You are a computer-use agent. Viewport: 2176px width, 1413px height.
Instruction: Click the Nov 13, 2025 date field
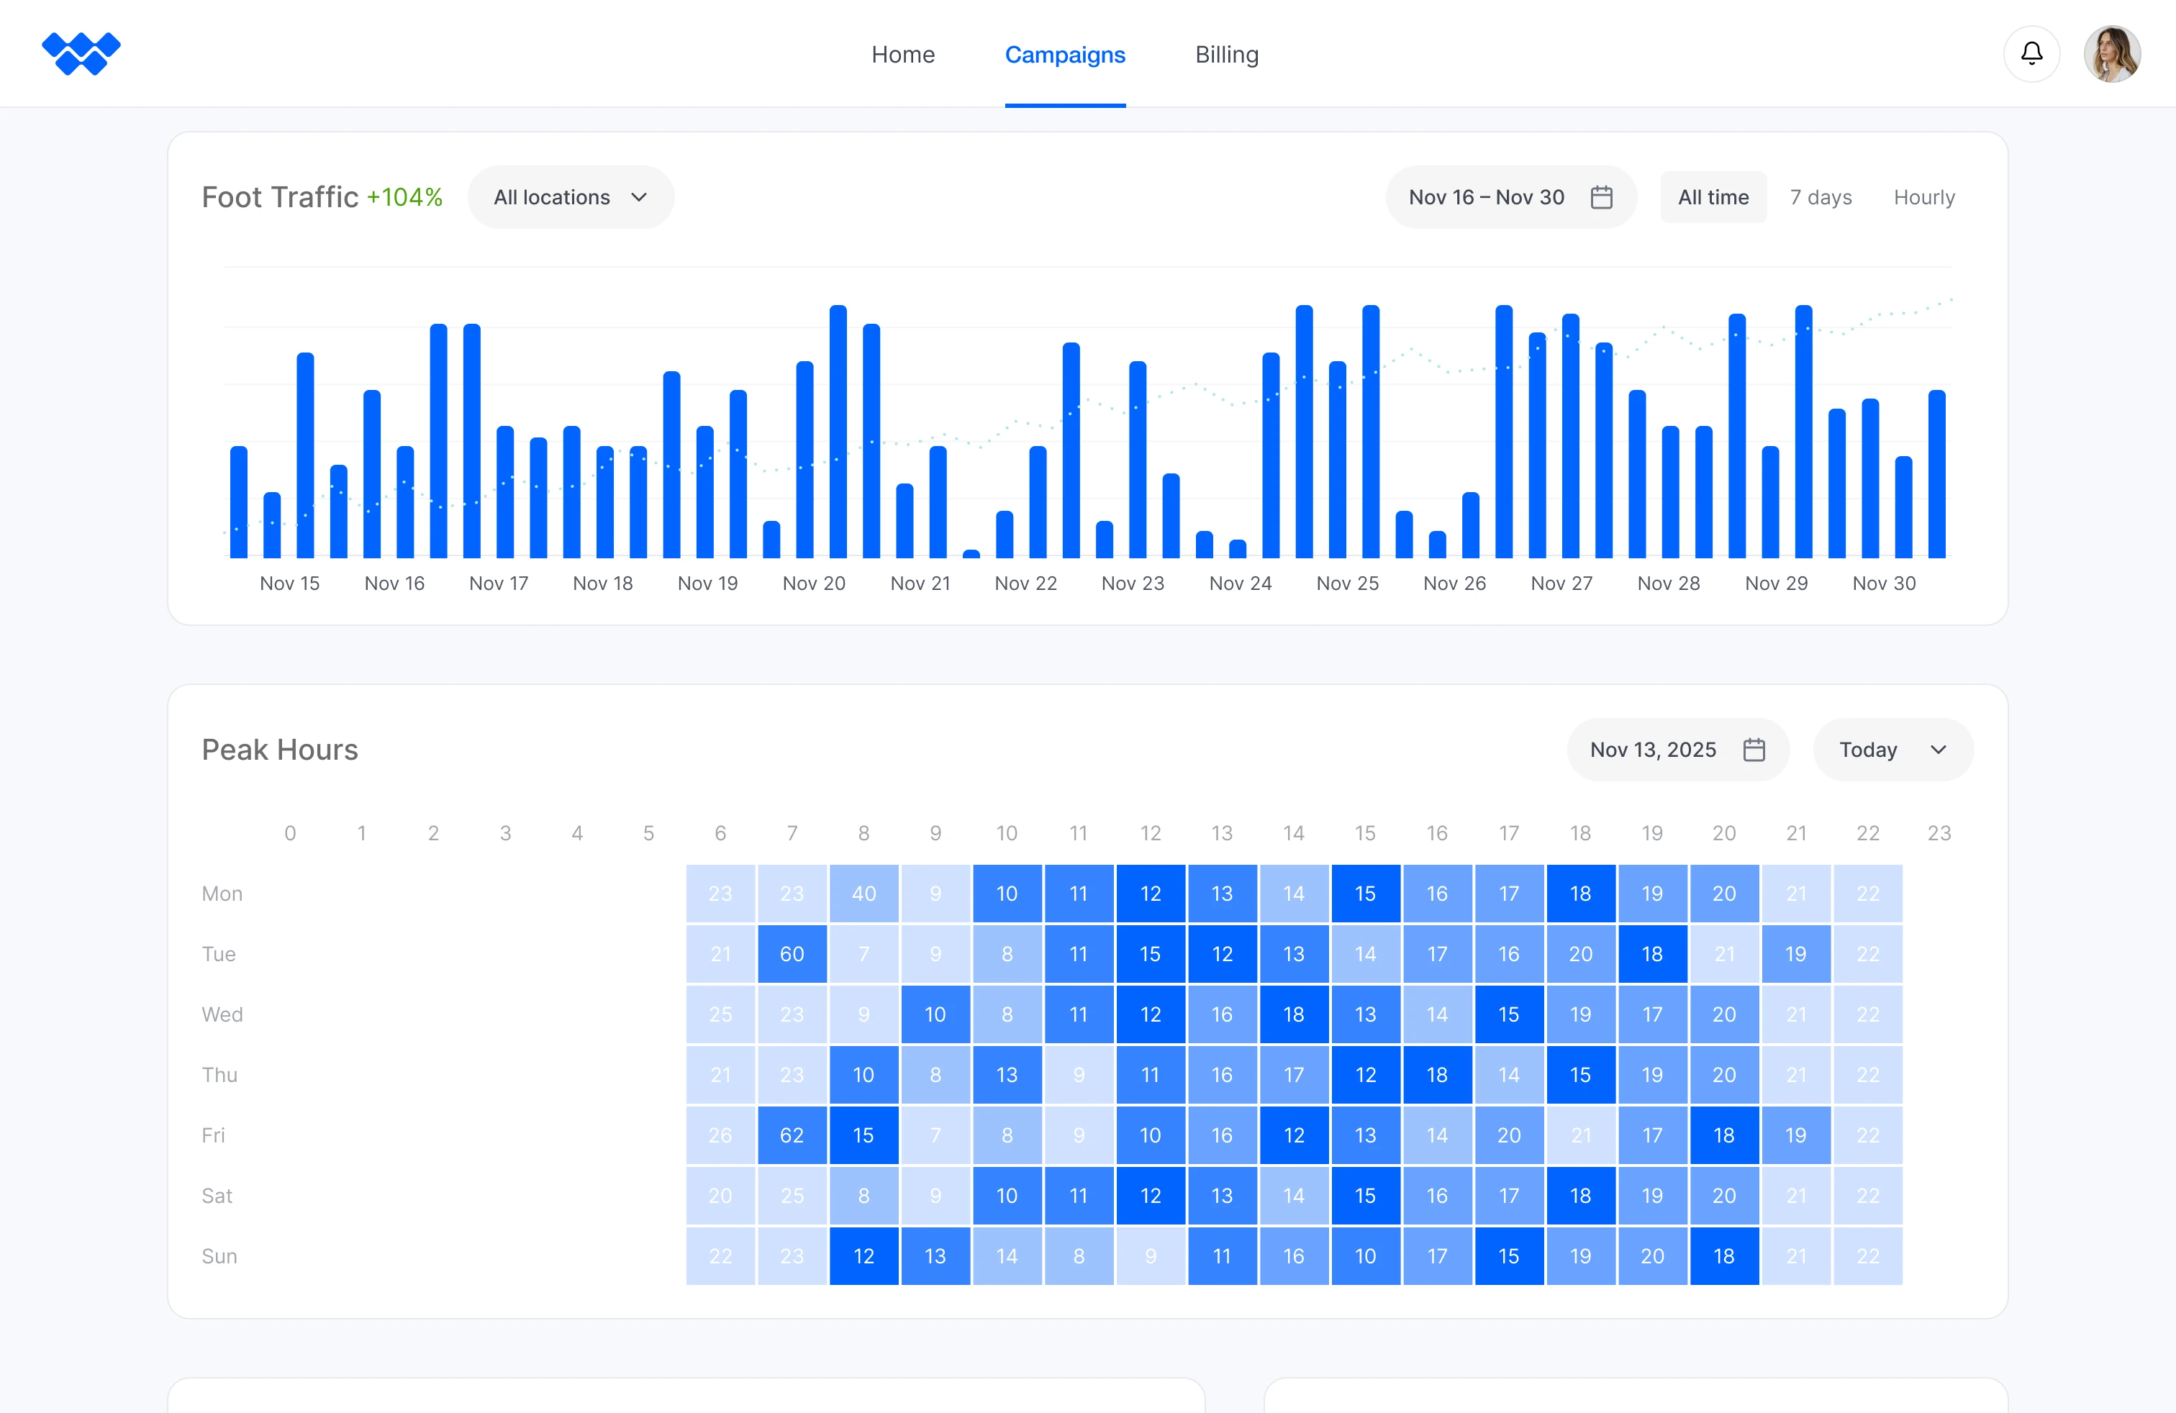coord(1655,750)
